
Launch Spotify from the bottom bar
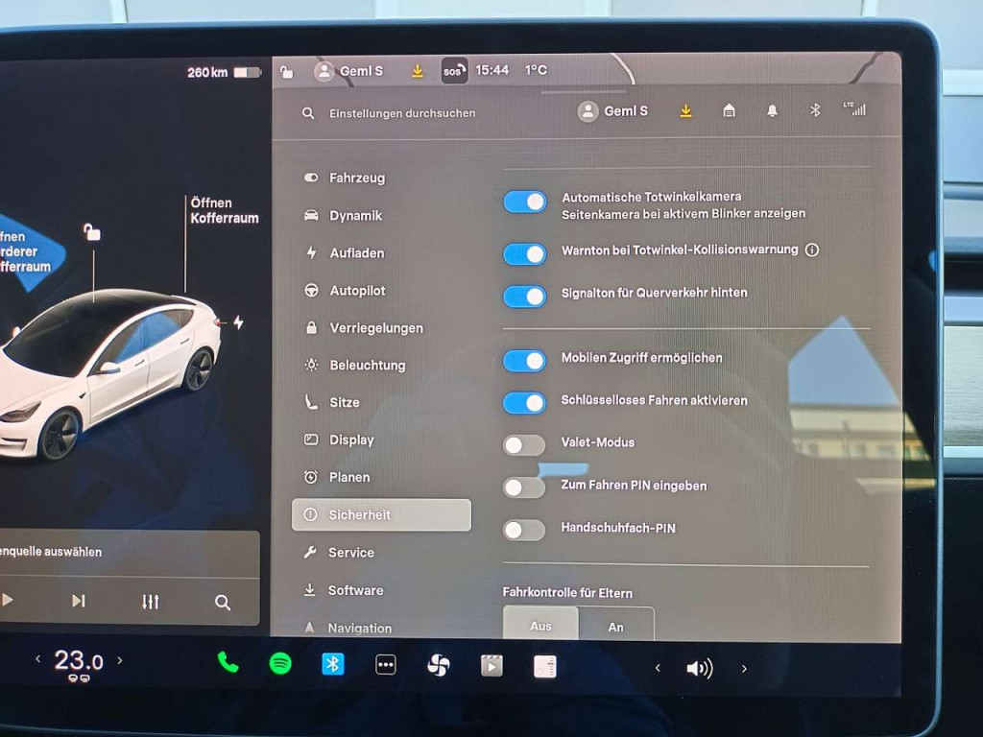click(280, 663)
